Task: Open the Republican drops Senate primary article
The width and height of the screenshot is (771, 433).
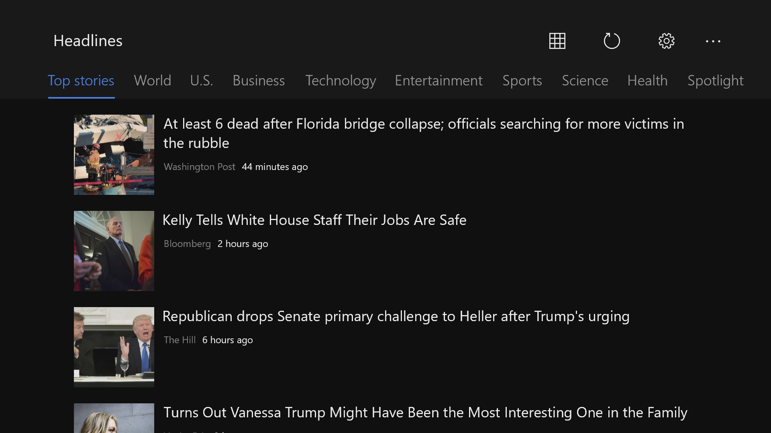Action: click(x=396, y=316)
